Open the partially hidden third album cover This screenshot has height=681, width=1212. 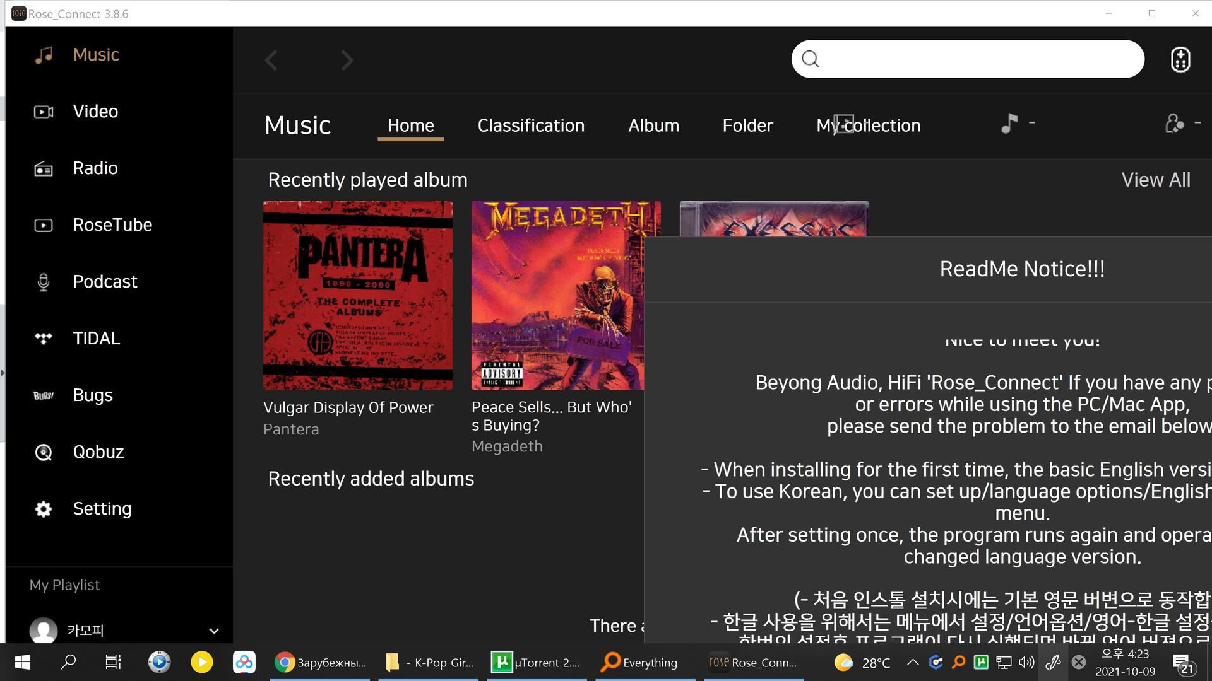[774, 219]
